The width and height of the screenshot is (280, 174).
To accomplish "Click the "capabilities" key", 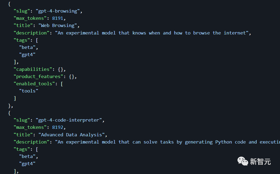I will coord(33,69).
